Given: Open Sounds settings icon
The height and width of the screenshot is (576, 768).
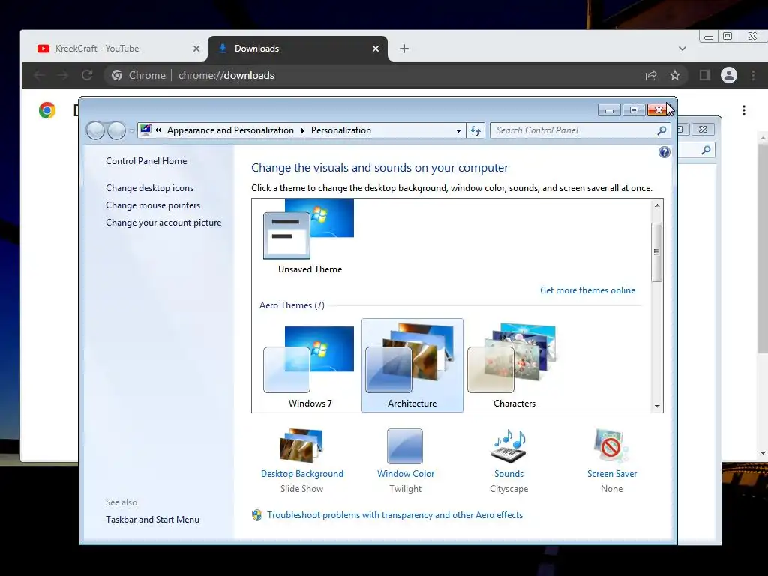Looking at the screenshot, I should click(x=508, y=445).
